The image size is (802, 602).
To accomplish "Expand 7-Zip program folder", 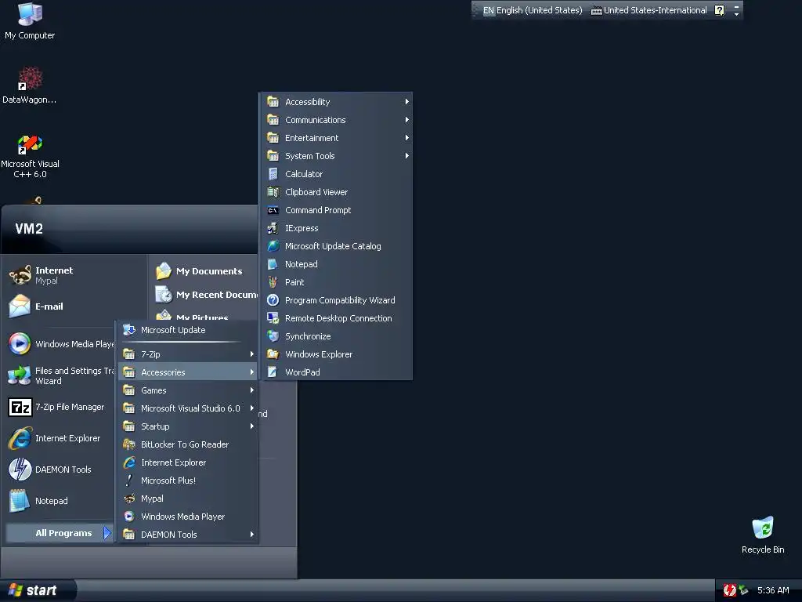I will click(187, 354).
